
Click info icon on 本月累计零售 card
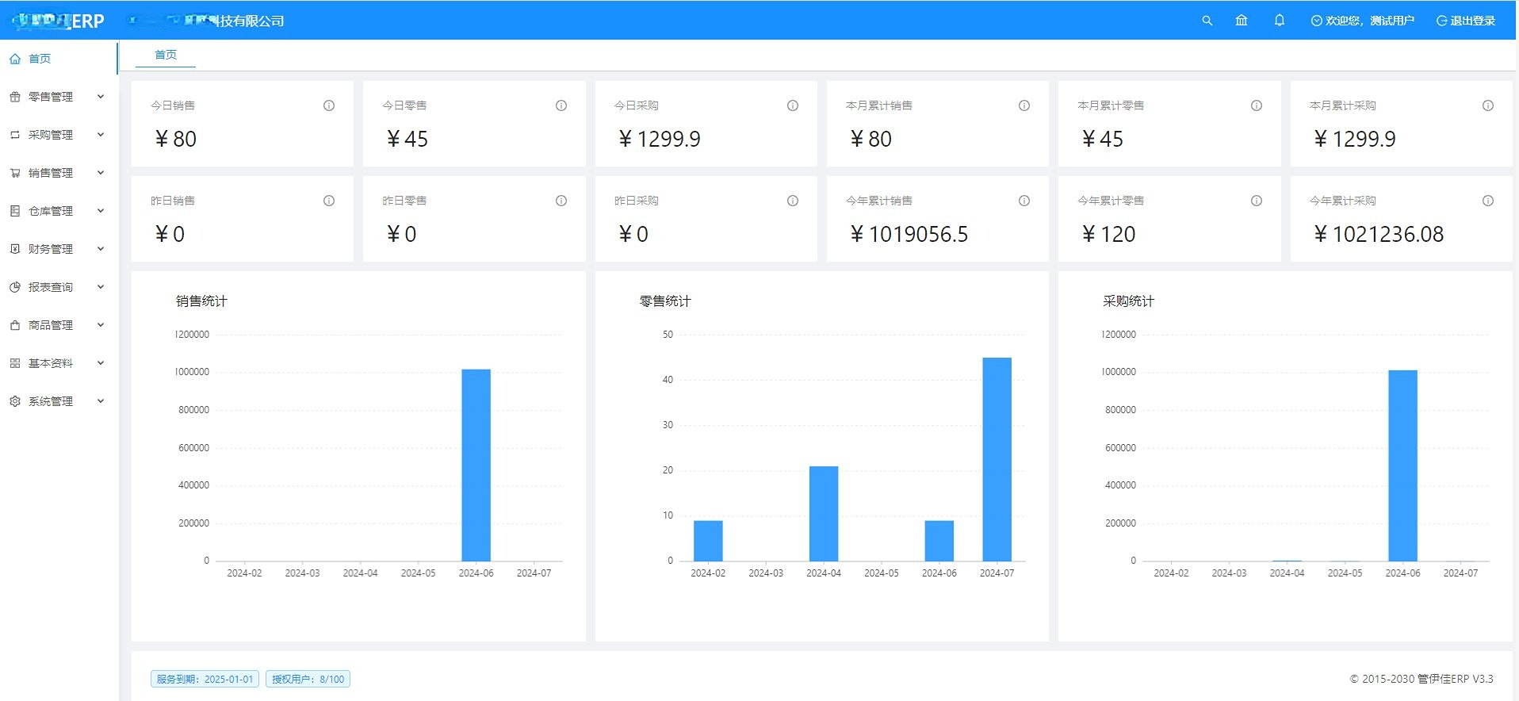pyautogui.click(x=1257, y=105)
